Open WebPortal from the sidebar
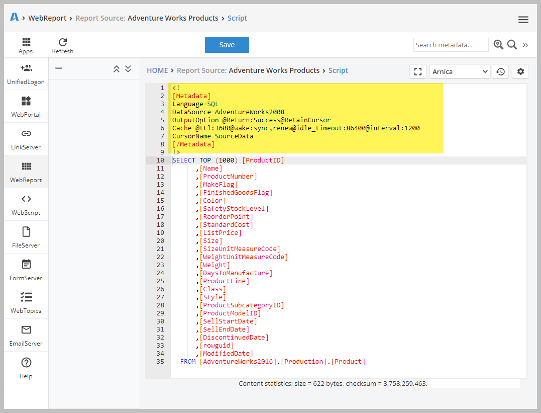The image size is (541, 413). [26, 106]
